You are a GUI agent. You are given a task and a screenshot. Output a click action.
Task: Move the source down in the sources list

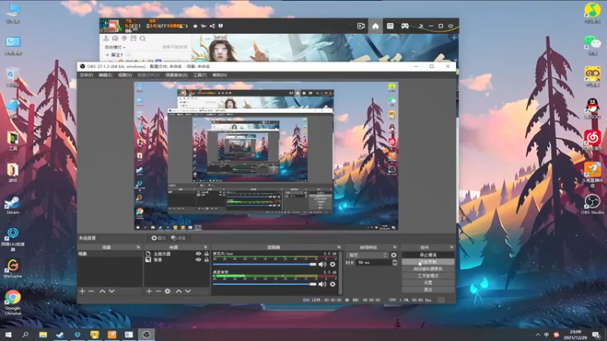(x=187, y=291)
